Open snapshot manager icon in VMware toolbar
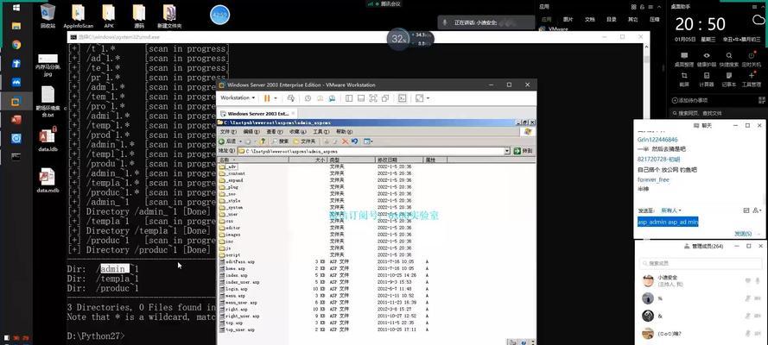Image resolution: width=768 pixels, height=345 pixels. point(332,98)
